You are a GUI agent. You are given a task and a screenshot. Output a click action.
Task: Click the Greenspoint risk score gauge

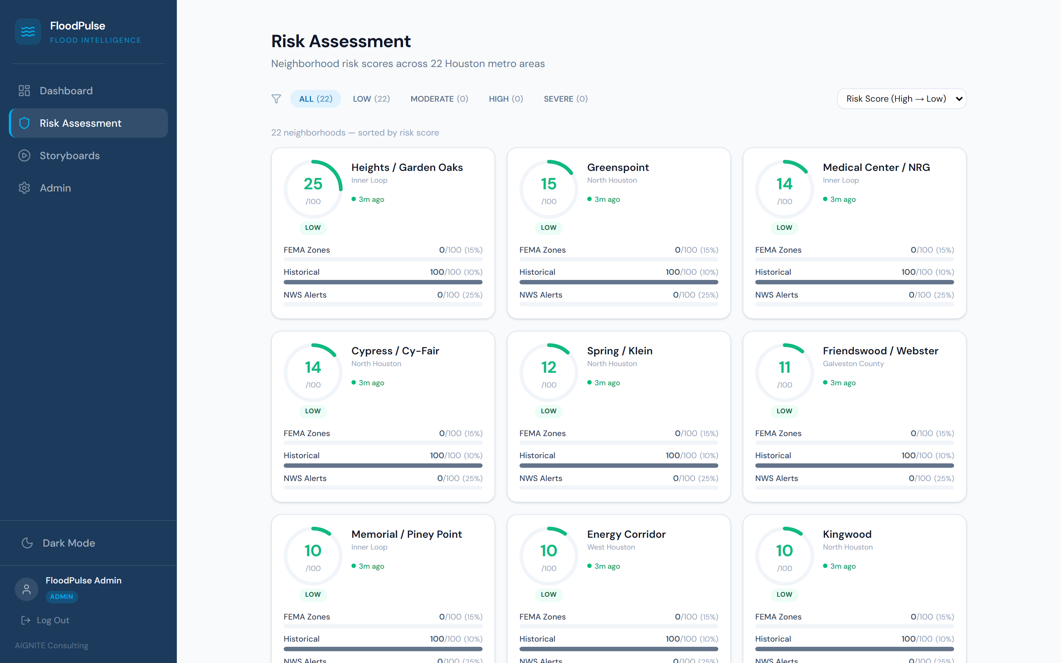pyautogui.click(x=548, y=189)
